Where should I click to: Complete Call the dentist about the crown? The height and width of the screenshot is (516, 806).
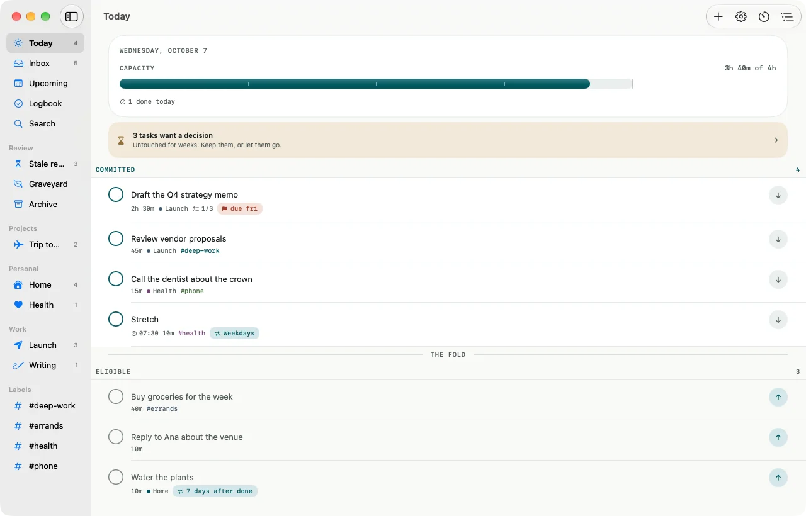(x=116, y=279)
